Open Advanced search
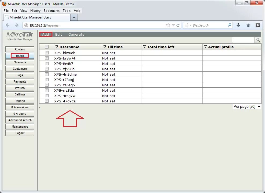This screenshot has height=193, width=265. pyautogui.click(x=20, y=120)
